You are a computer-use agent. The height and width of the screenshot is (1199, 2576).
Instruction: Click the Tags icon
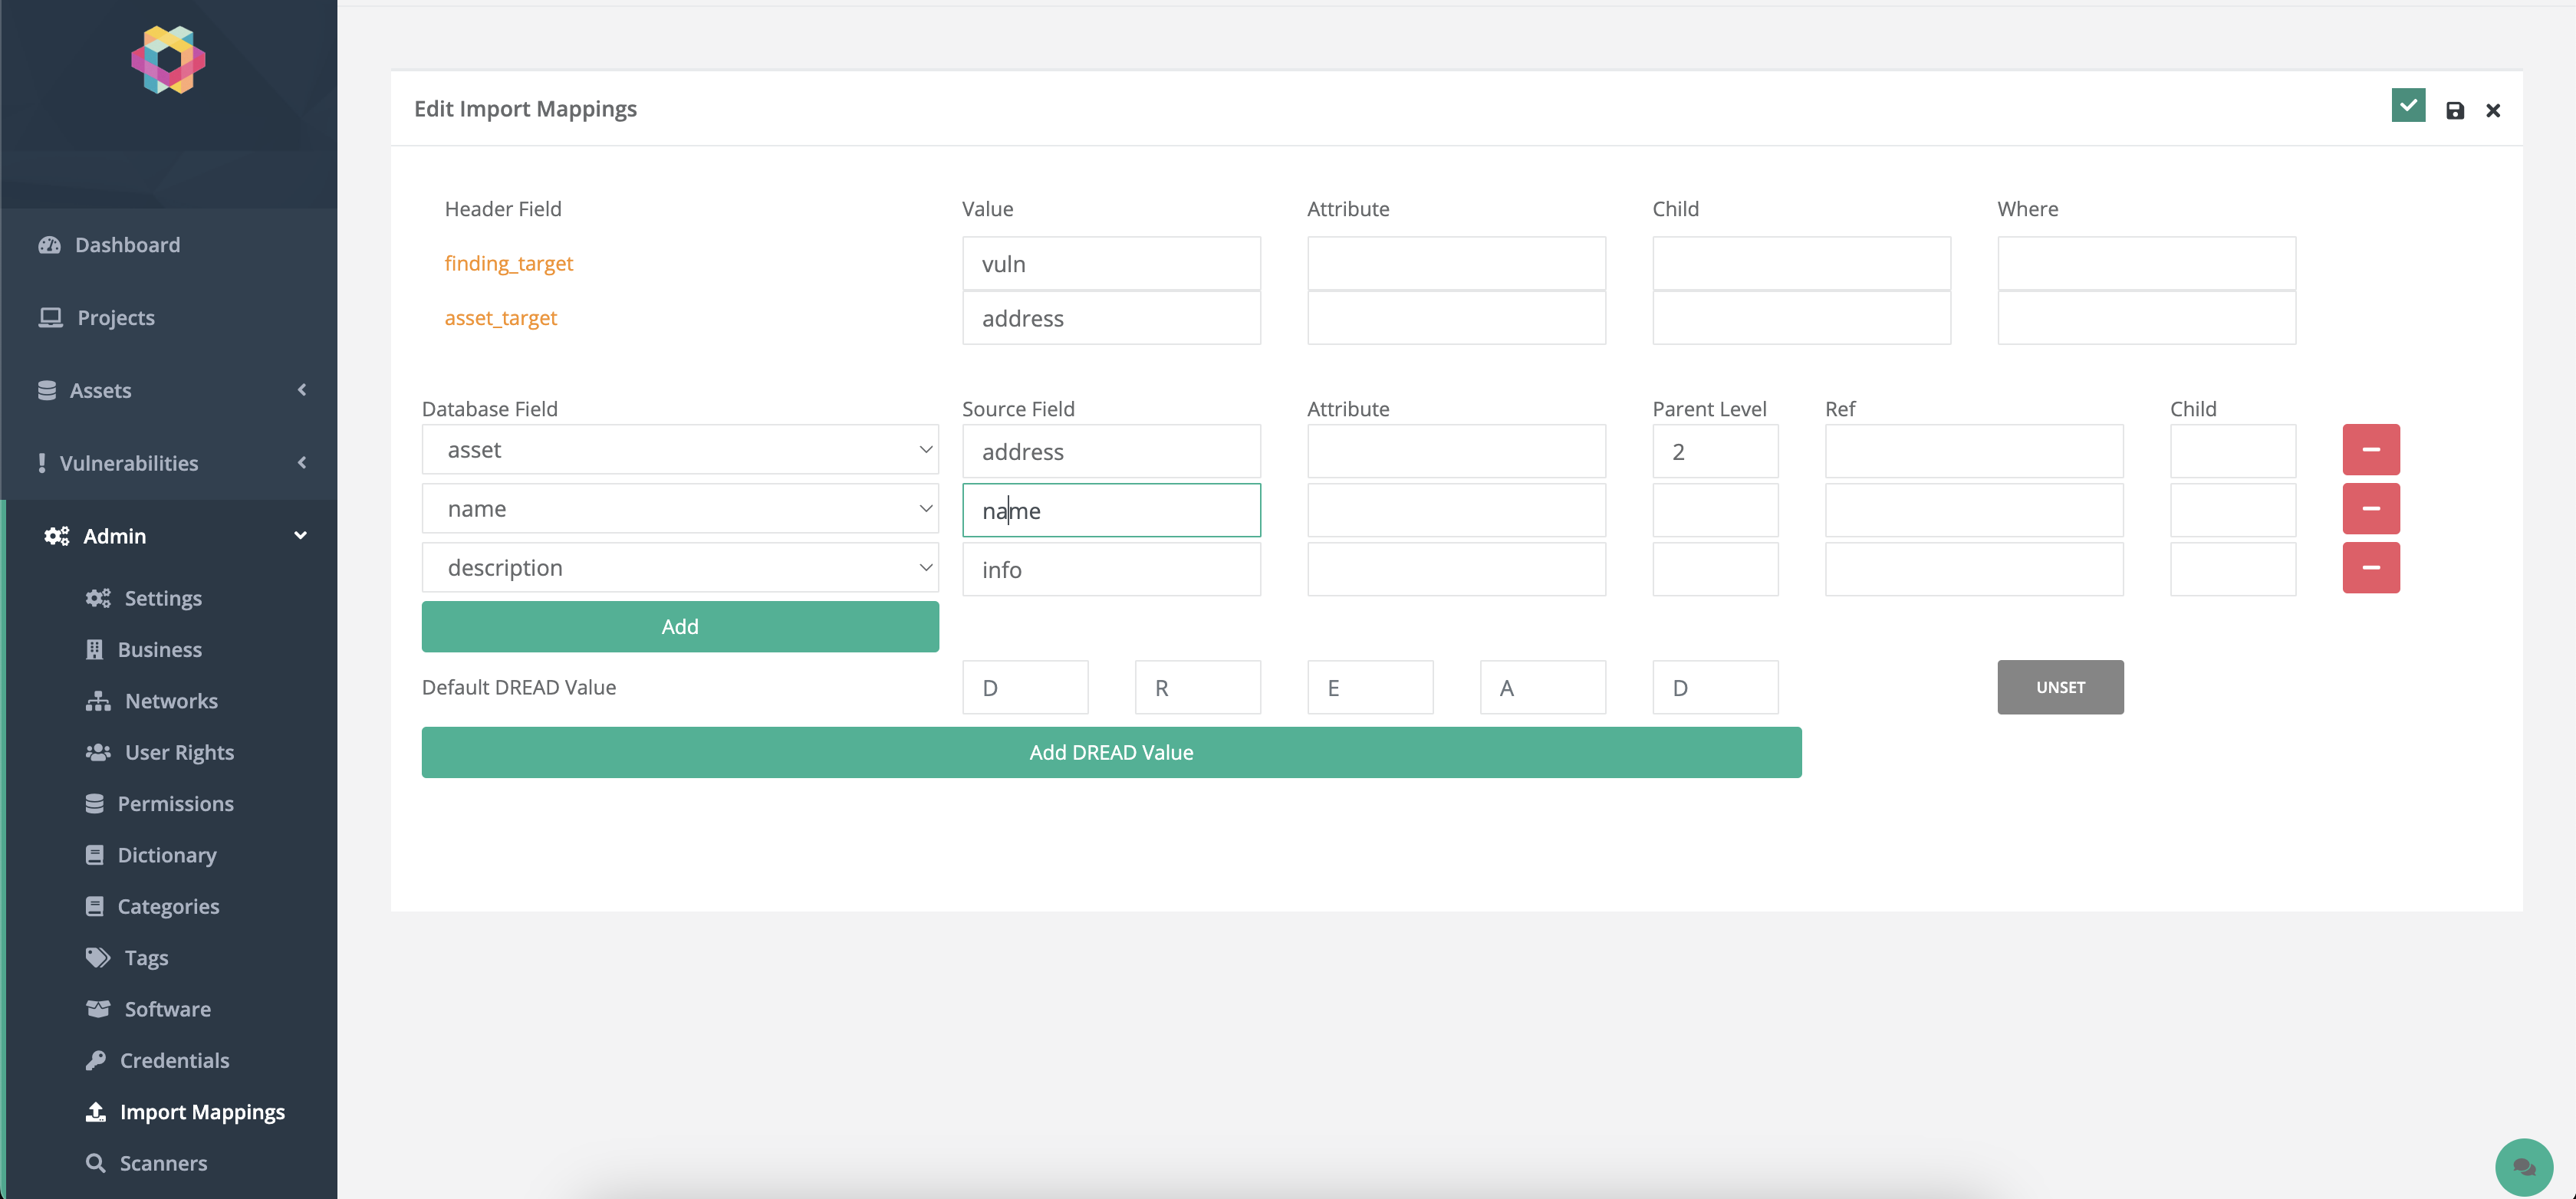(x=98, y=957)
